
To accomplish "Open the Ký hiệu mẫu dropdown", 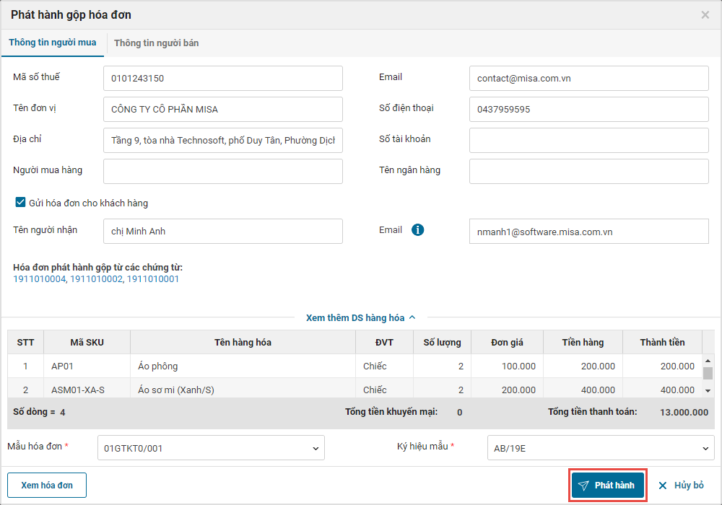I will pos(601,448).
